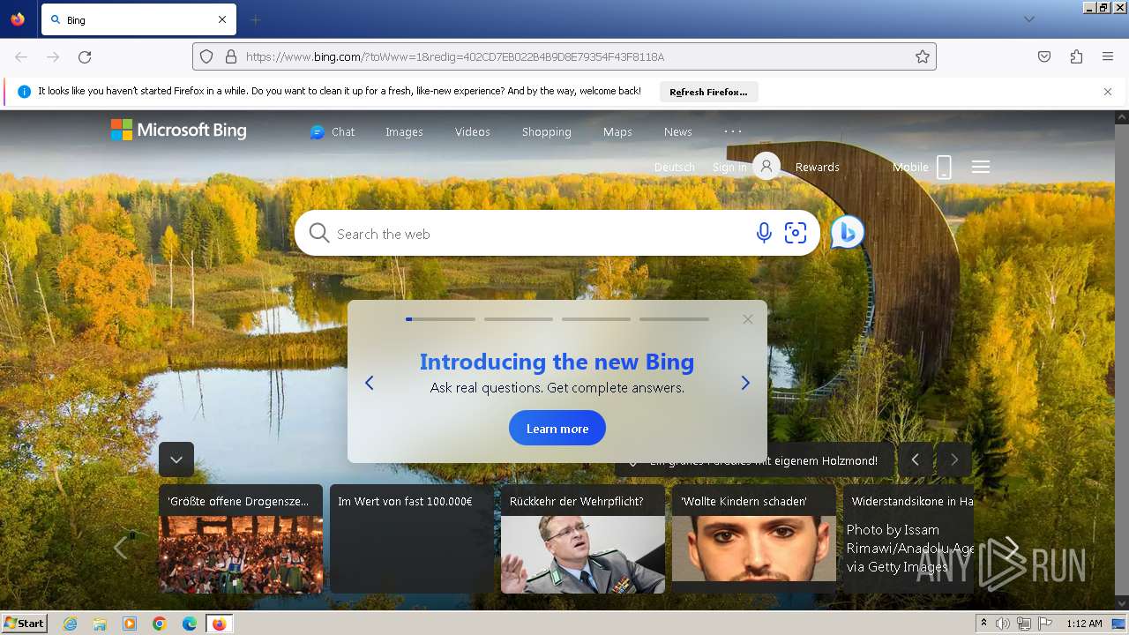The height and width of the screenshot is (635, 1129).
Task: Open the tracking protection shield icon
Action: pos(206,56)
